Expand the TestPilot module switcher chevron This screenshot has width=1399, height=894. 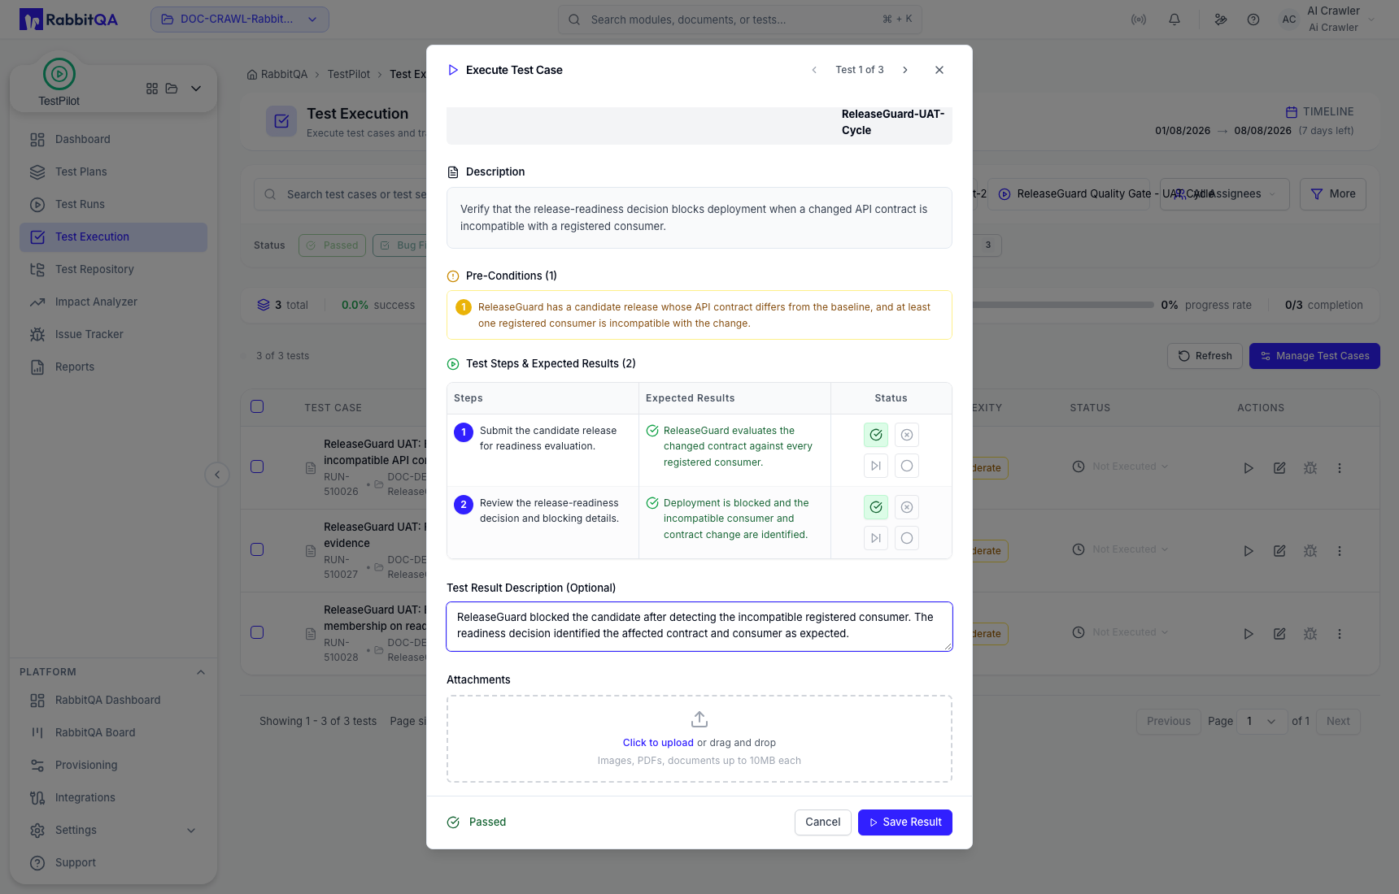[196, 89]
